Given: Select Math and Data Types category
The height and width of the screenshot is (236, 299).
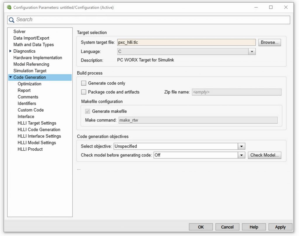Looking at the screenshot, I should coord(33,45).
